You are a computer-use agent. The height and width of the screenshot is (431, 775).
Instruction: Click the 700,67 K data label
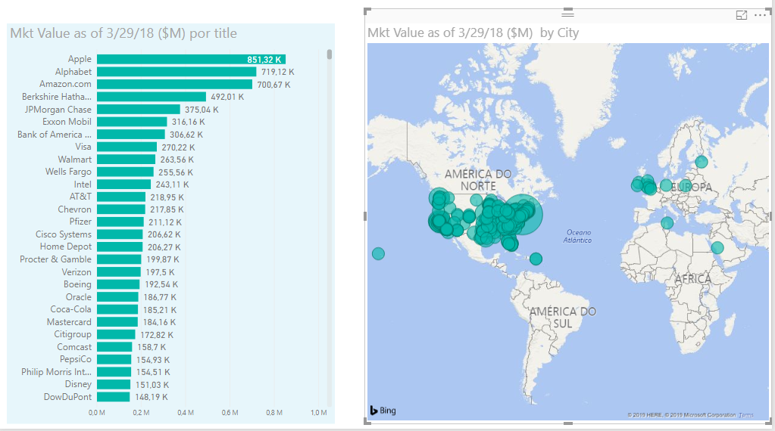tap(273, 85)
